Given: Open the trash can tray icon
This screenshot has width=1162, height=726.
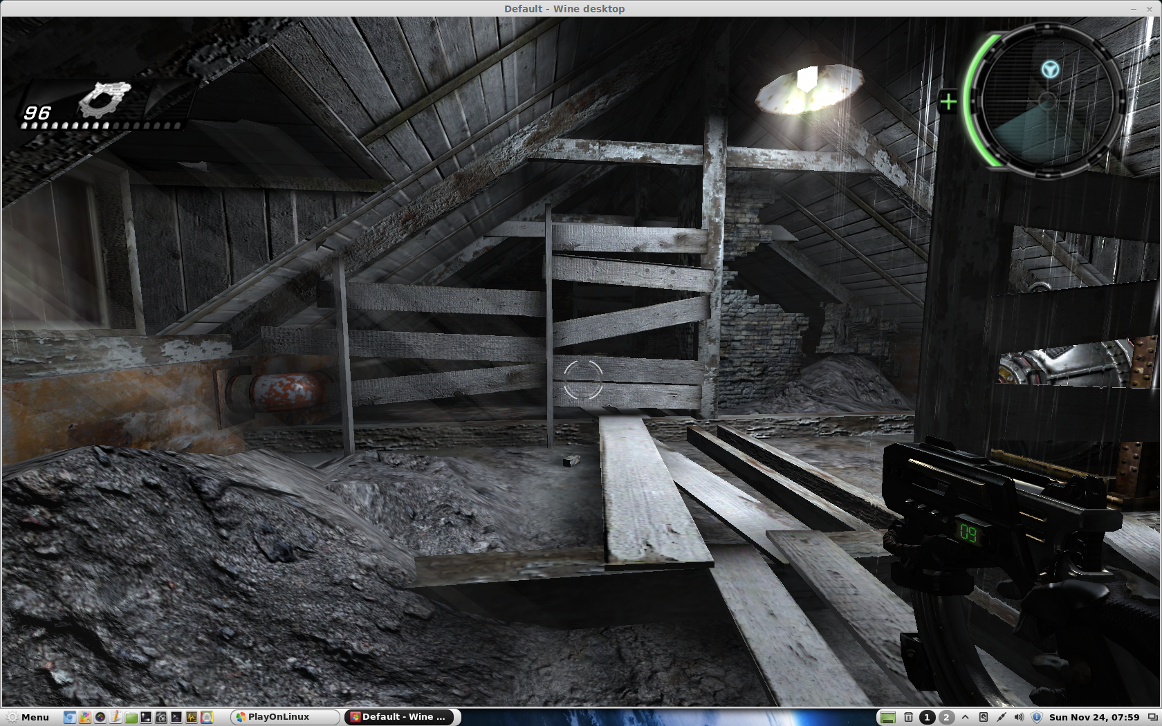Looking at the screenshot, I should coord(908,717).
